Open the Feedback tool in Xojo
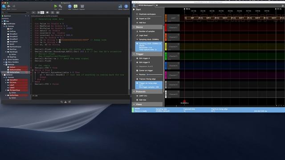The image size is (285, 160). point(76,6)
